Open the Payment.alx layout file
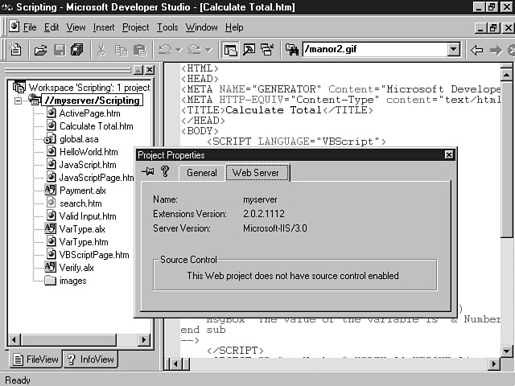 point(82,191)
